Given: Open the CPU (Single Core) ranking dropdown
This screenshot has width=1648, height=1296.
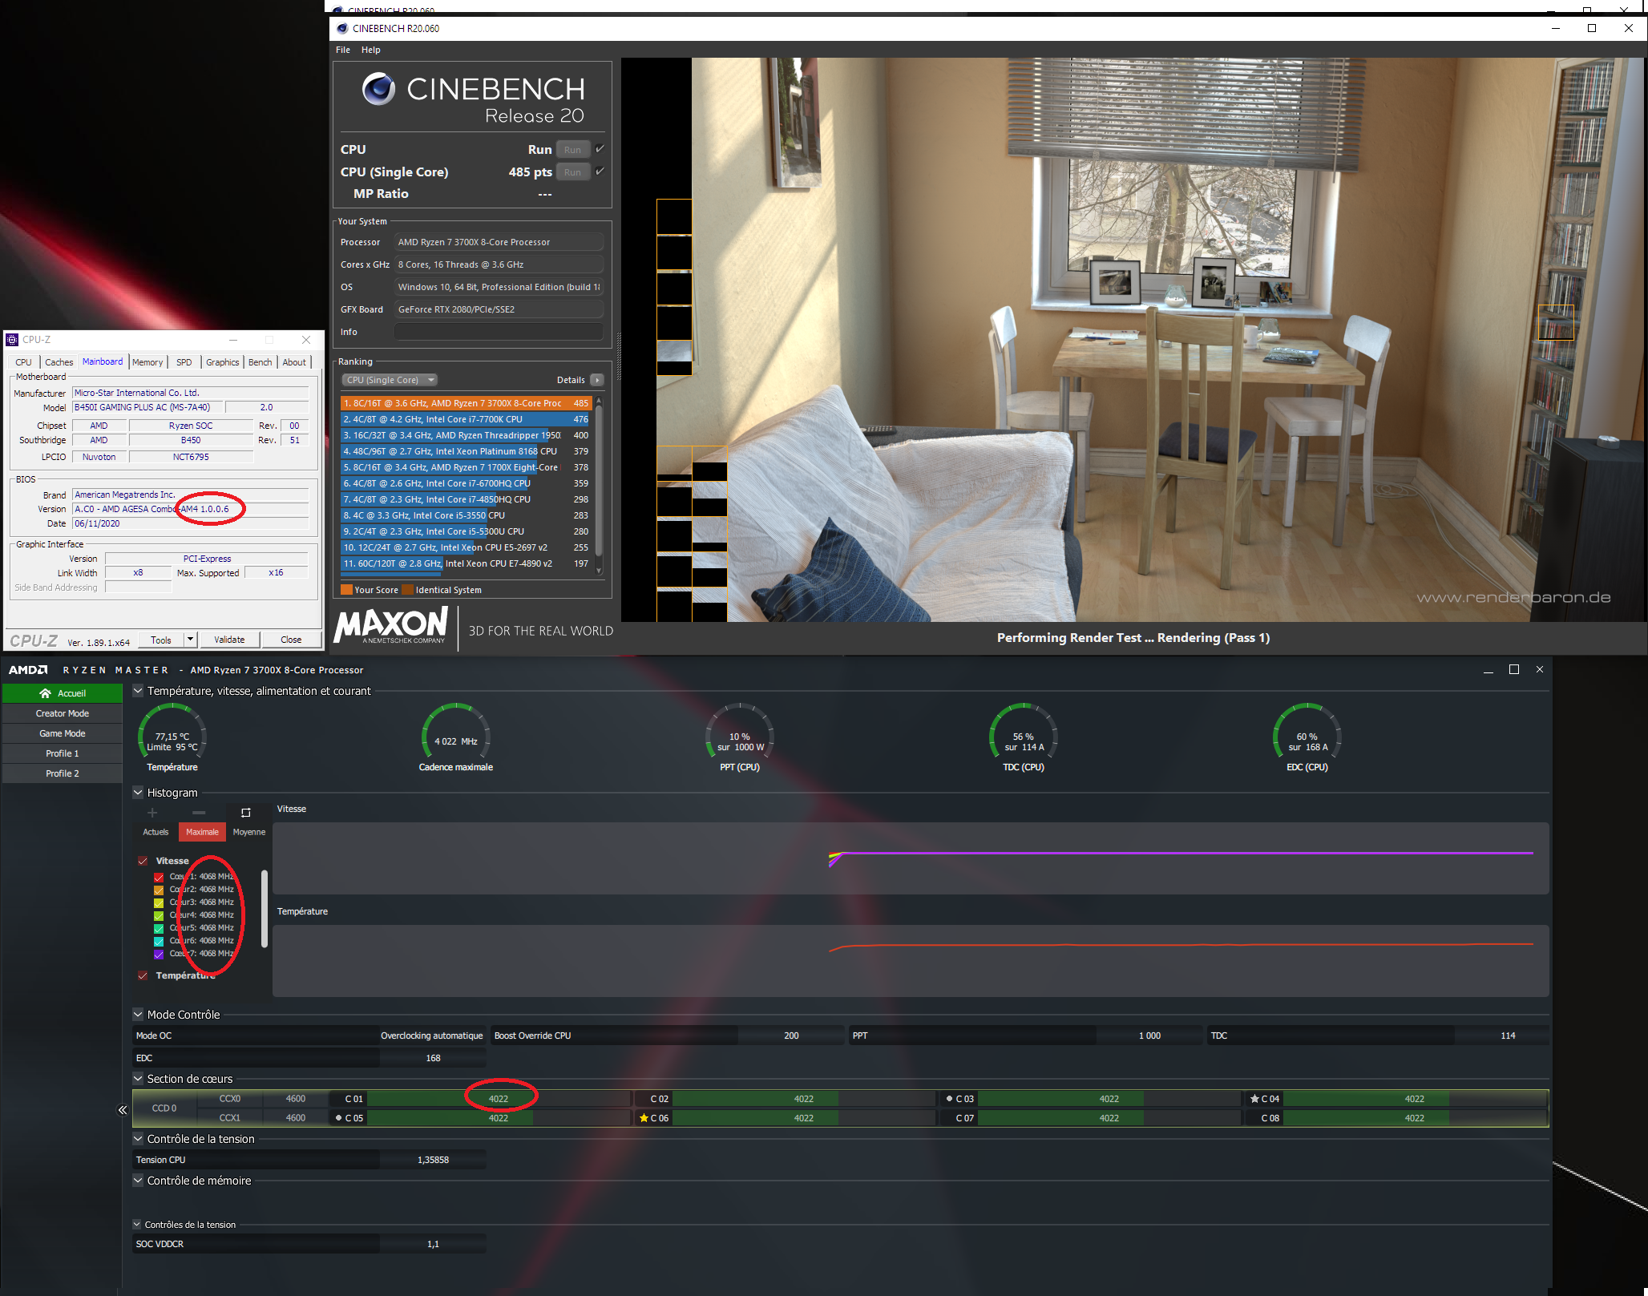Looking at the screenshot, I should coord(390,380).
